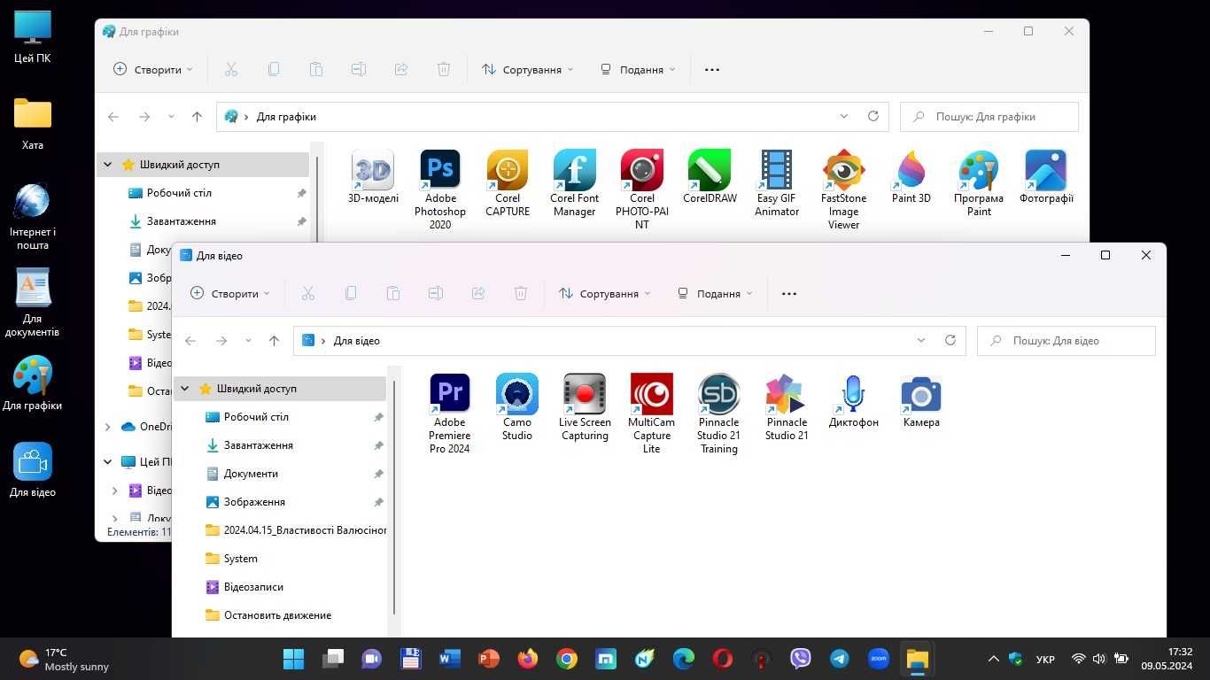This screenshot has height=680, width=1210.
Task: Show more options in Для відео toolbar
Action: (x=789, y=293)
